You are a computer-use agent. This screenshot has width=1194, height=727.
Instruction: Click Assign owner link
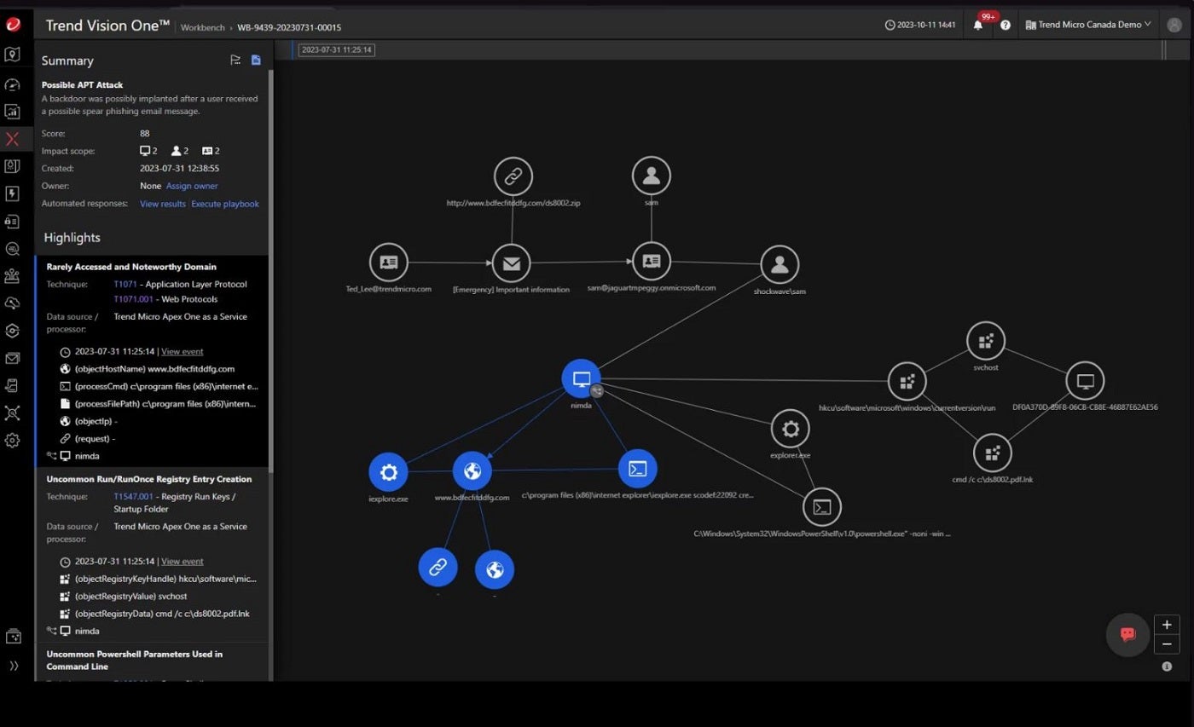(192, 186)
